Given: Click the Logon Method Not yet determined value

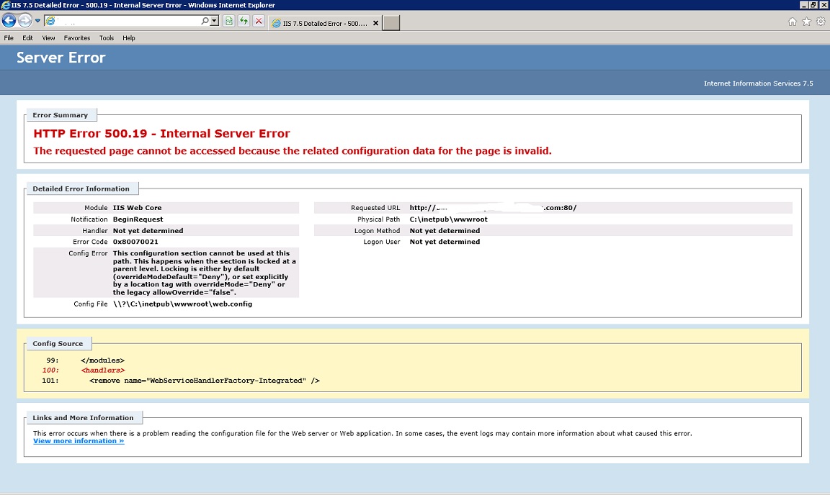Looking at the screenshot, I should (x=445, y=230).
